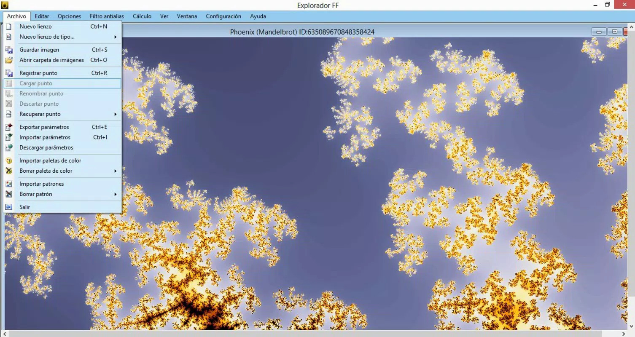
Task: Click the Guardar imagen save icon
Action: click(x=9, y=50)
